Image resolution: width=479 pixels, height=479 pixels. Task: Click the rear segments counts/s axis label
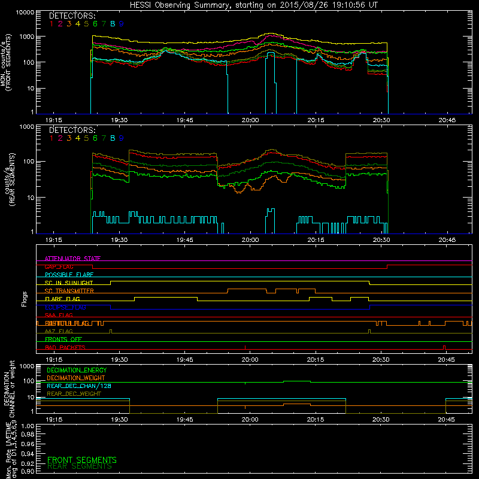pyautogui.click(x=10, y=180)
